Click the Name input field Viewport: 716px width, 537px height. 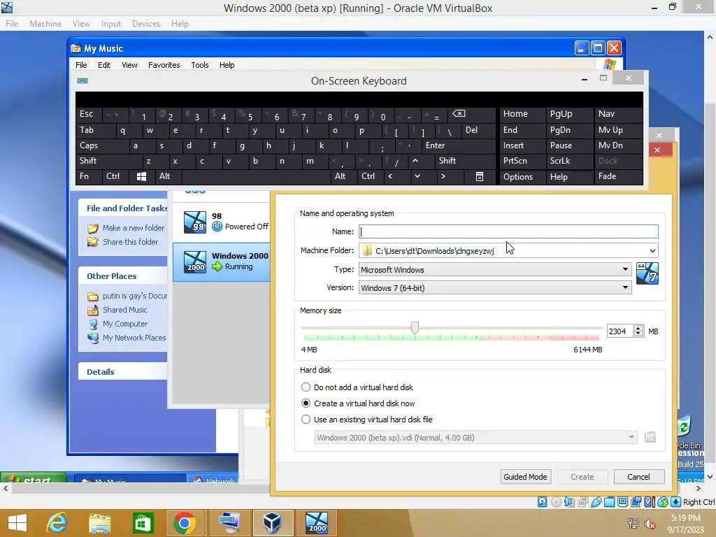[508, 231]
